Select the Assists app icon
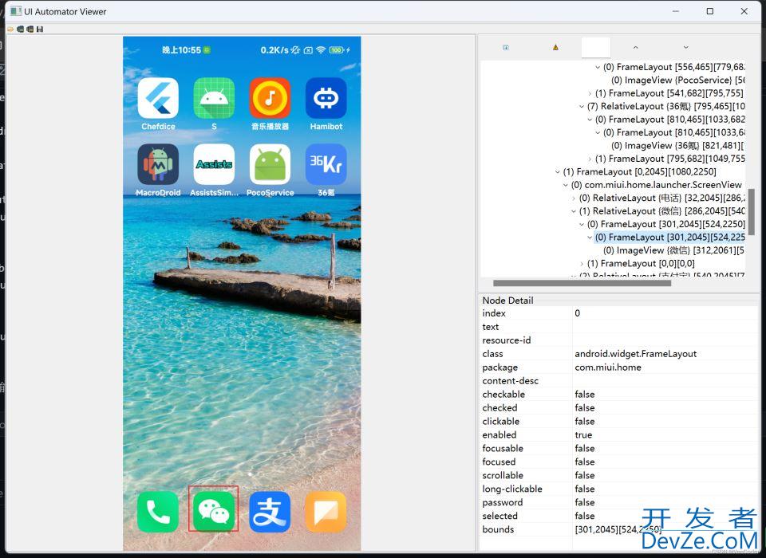 click(x=214, y=164)
